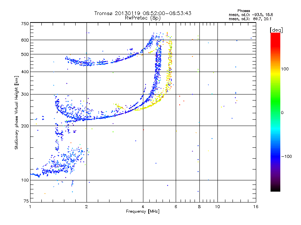Click the y-axis tick label "200"
301x225 pixels.
(x=25, y=126)
